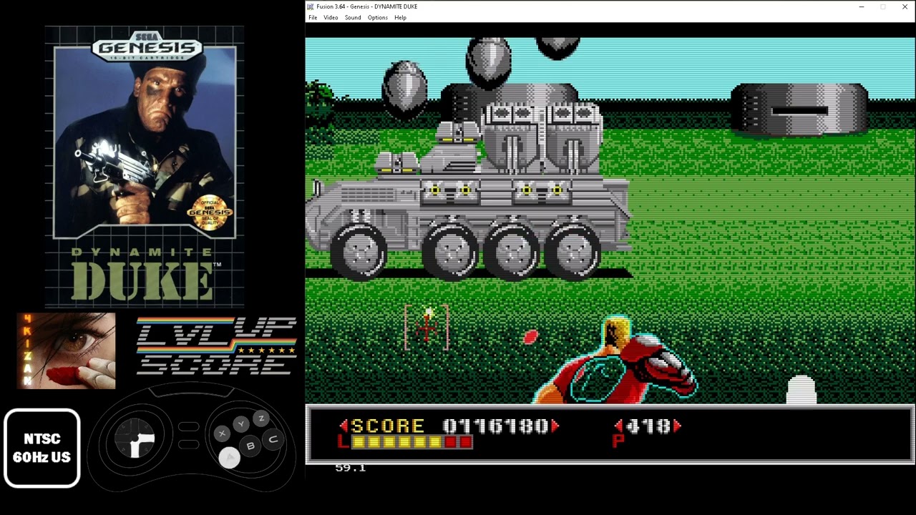
Task: Click the yellow-red life energy bar
Action: tap(411, 443)
